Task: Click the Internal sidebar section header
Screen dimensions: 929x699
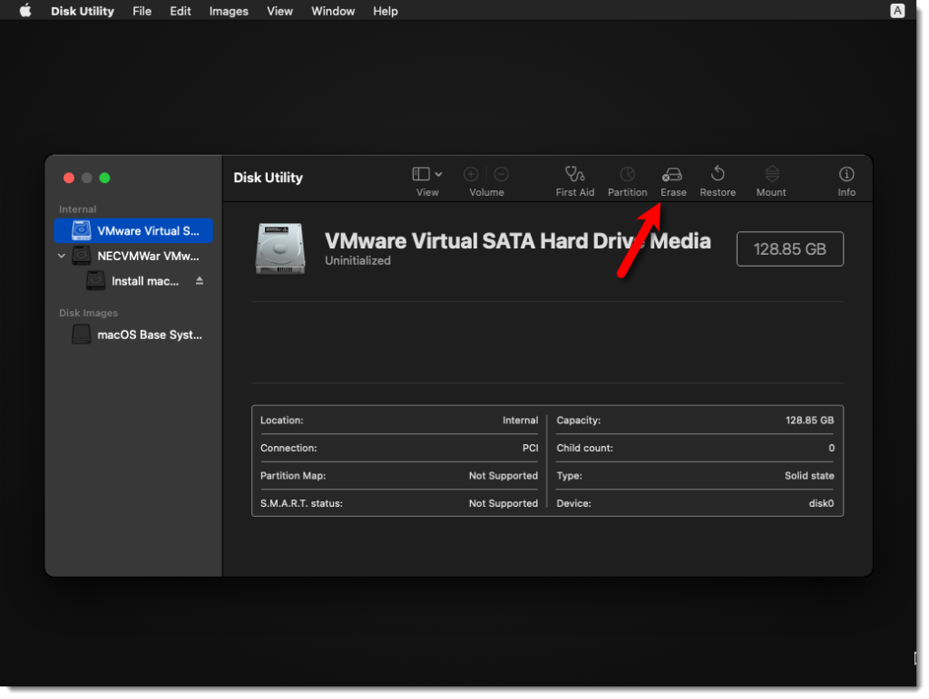Action: (78, 209)
